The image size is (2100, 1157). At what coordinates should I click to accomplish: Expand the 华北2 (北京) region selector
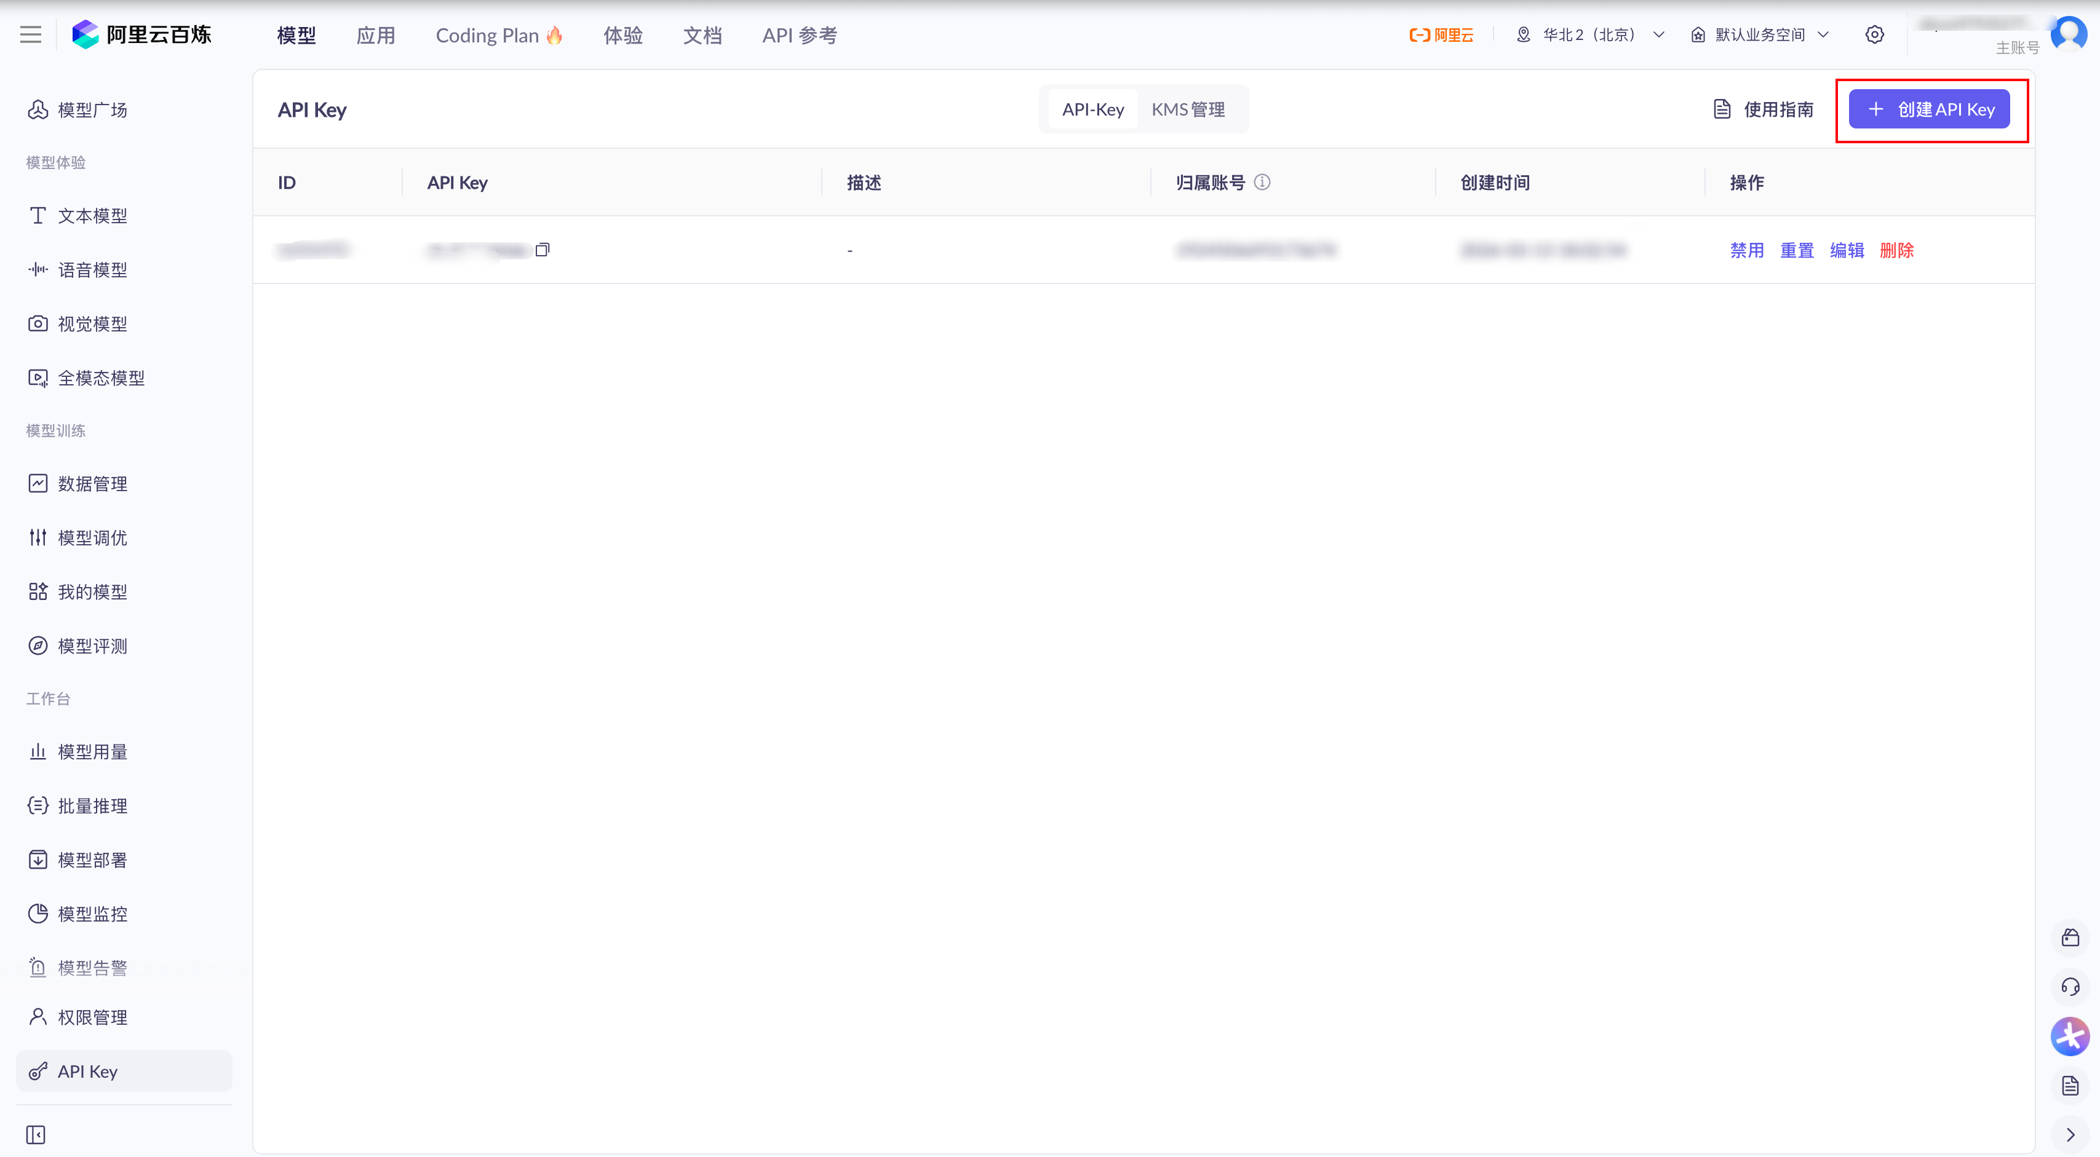1588,34
